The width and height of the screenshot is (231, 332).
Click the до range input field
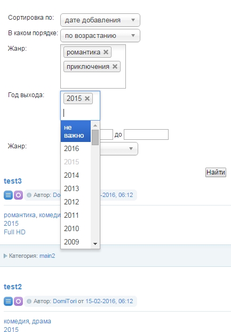coord(146,135)
